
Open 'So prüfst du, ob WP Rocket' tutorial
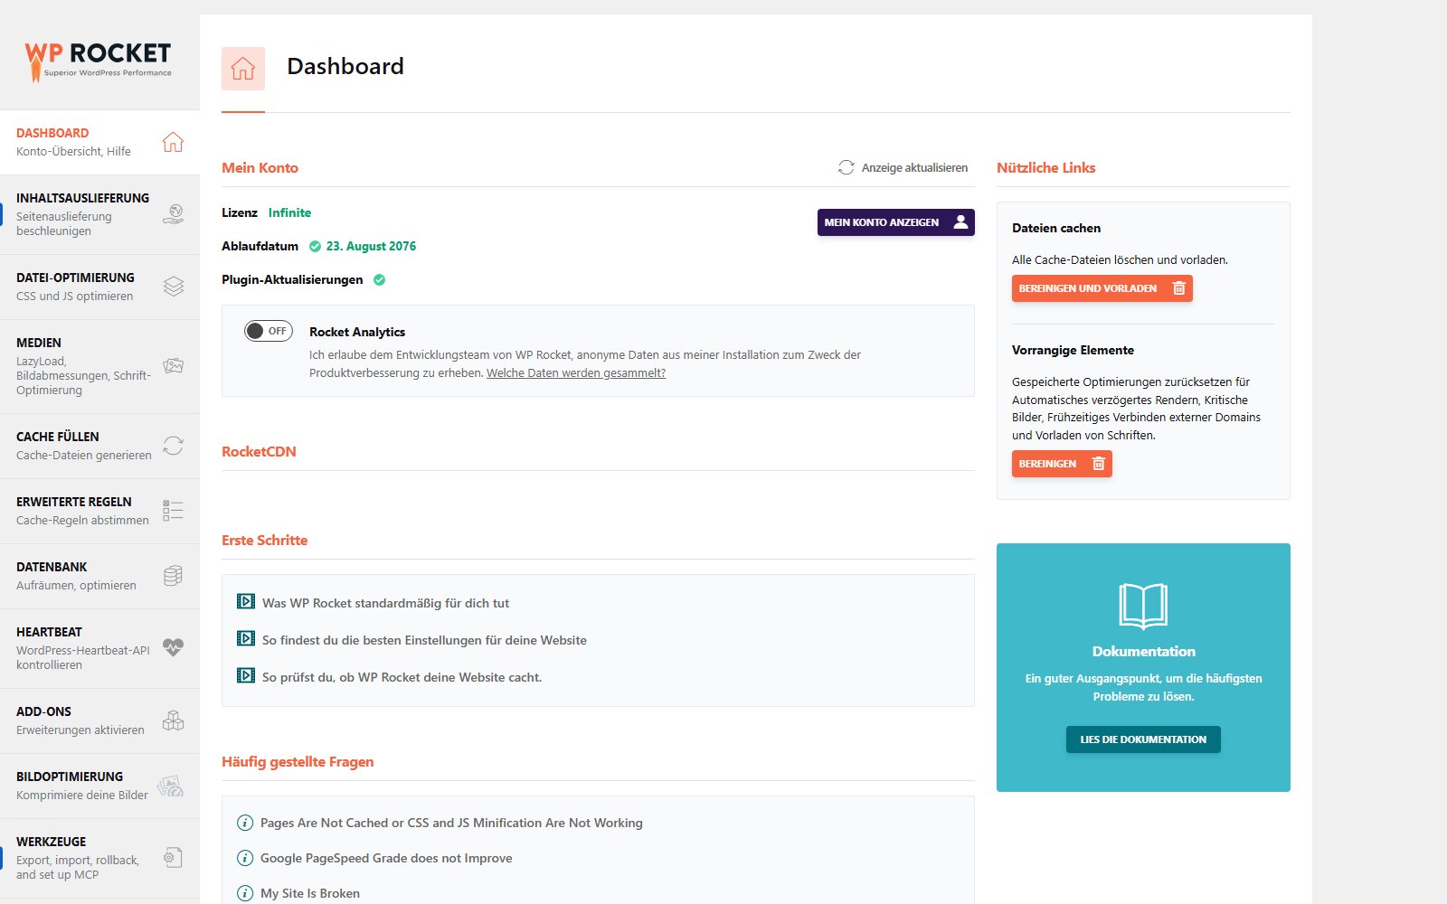(x=402, y=677)
